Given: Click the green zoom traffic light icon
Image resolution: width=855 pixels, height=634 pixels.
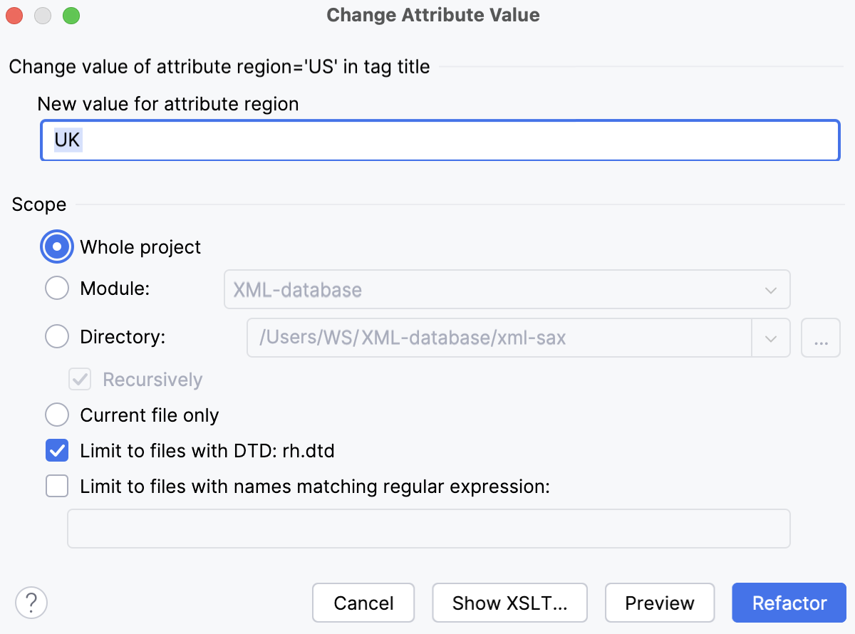Looking at the screenshot, I should [x=70, y=15].
